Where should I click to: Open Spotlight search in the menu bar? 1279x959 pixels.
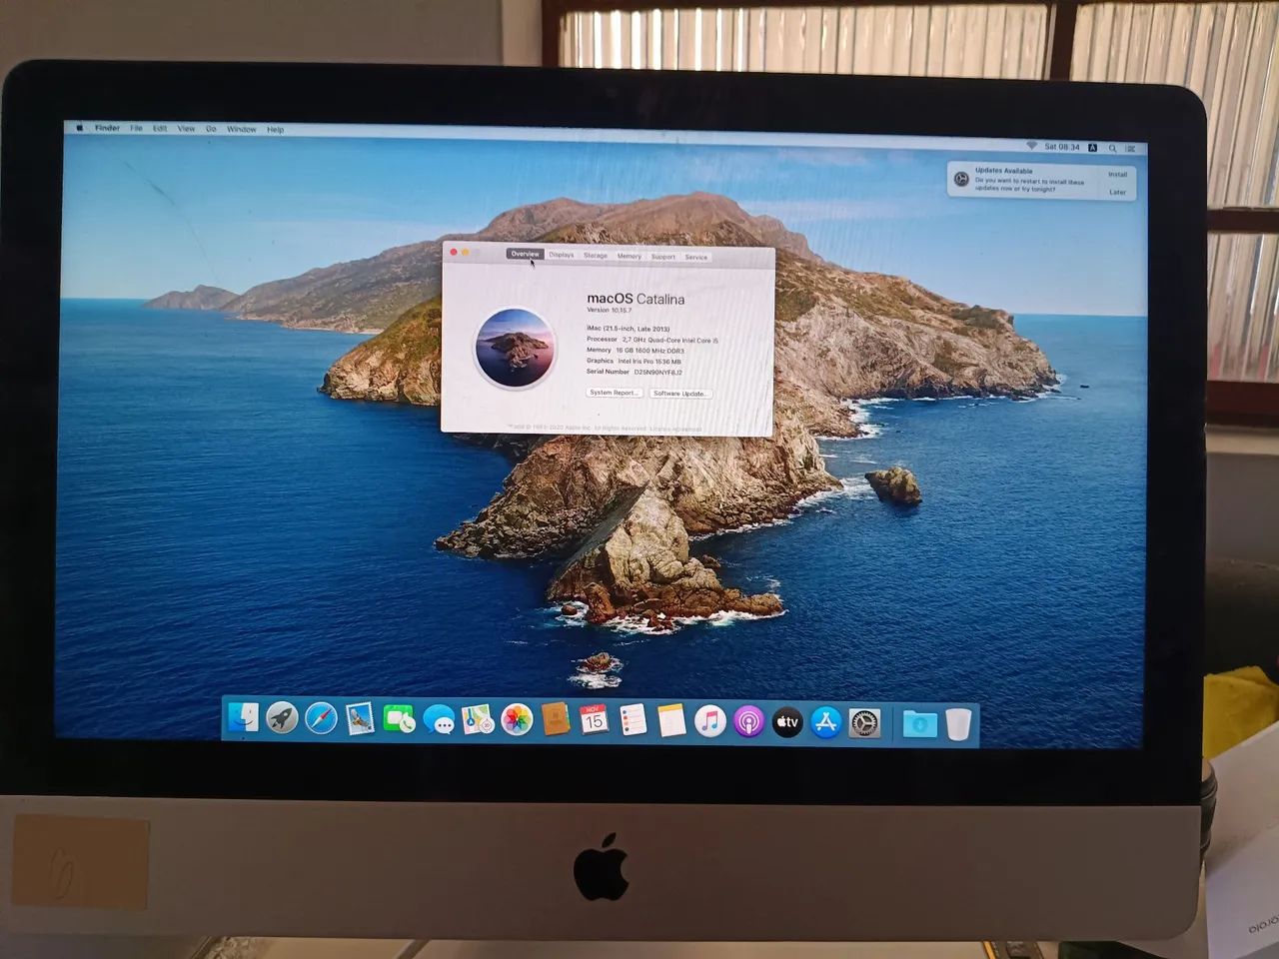tap(1112, 147)
